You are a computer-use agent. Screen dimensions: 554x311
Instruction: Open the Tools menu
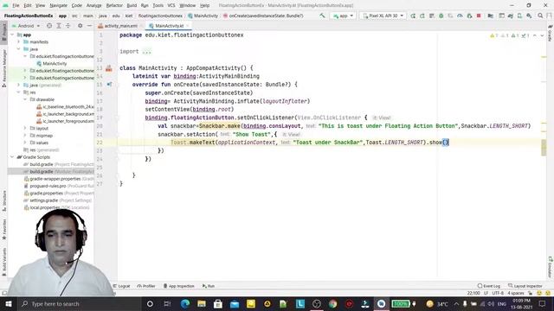(158, 6)
